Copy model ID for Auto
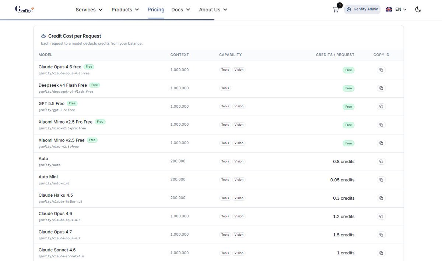This screenshot has height=261, width=442. [x=381, y=161]
